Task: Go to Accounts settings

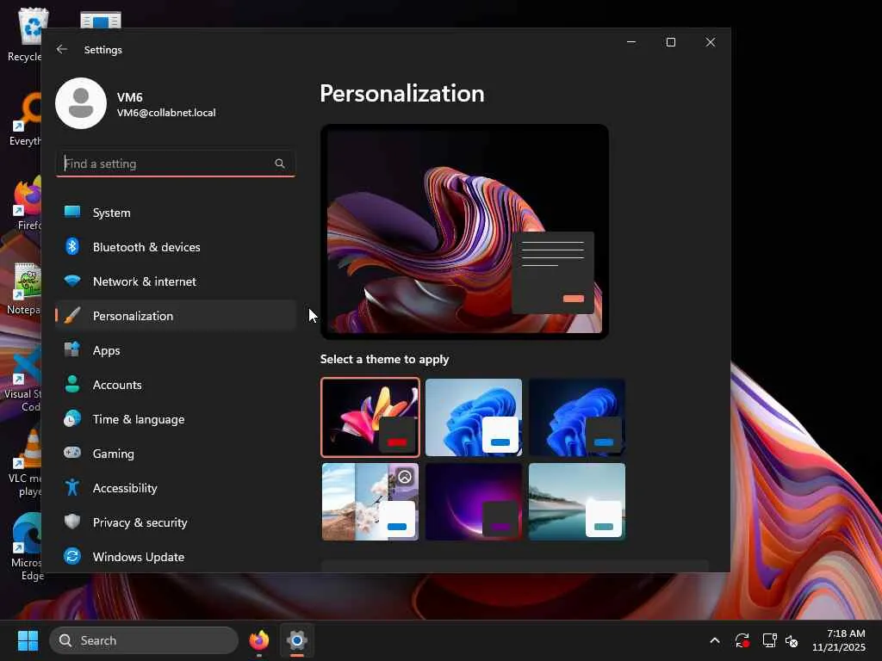Action: pyautogui.click(x=116, y=385)
